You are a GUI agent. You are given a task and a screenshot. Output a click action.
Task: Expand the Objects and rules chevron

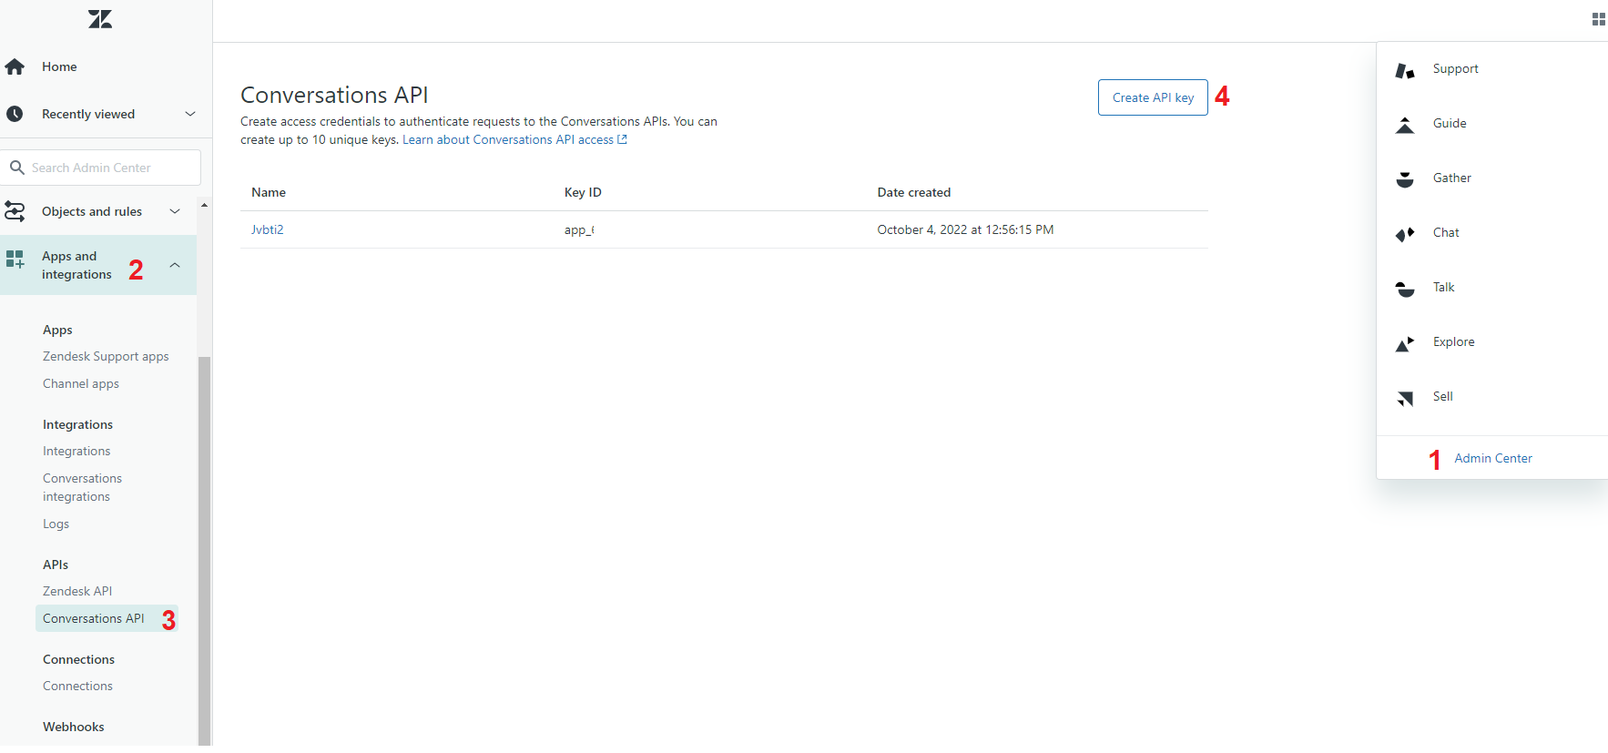point(175,211)
